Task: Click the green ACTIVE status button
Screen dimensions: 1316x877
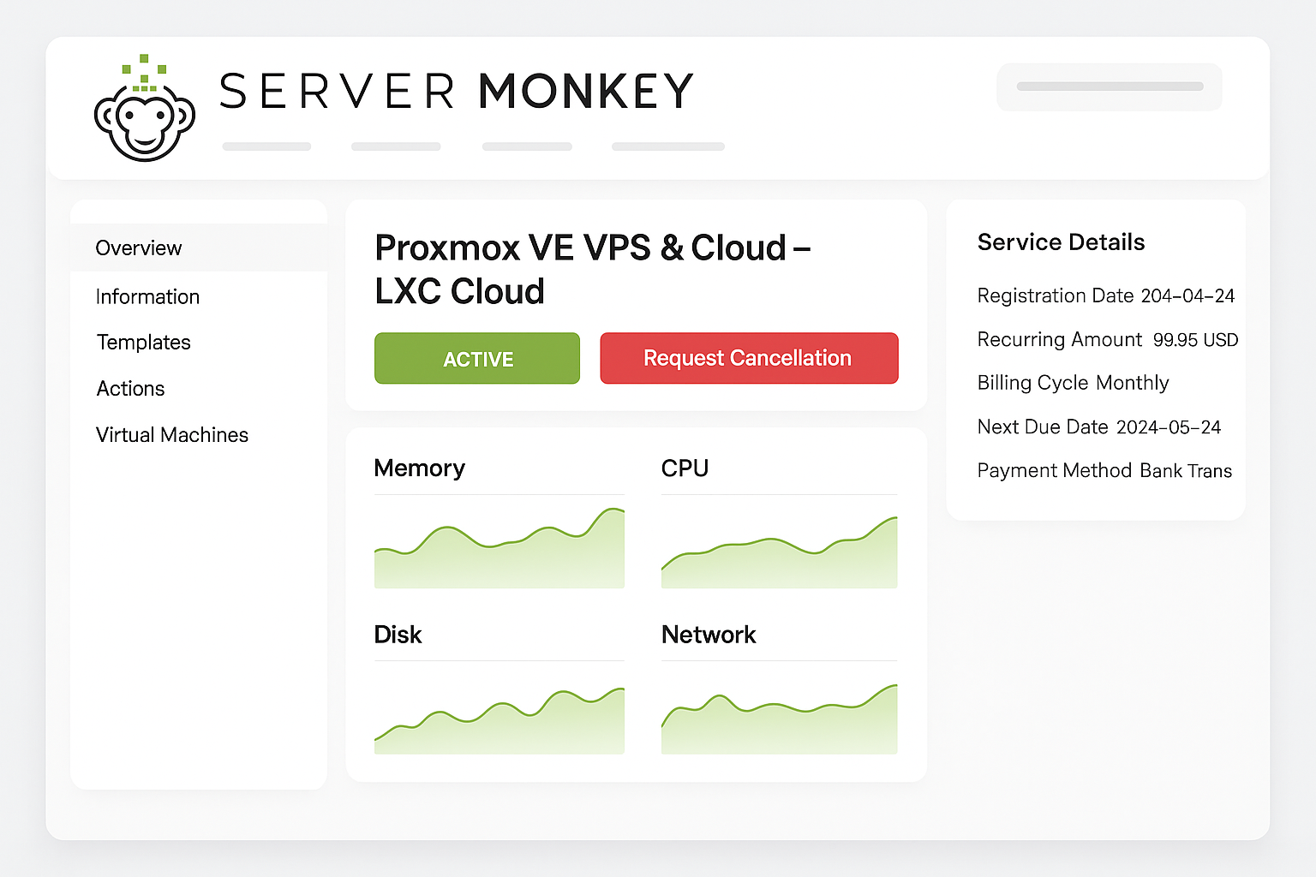Action: (x=477, y=358)
